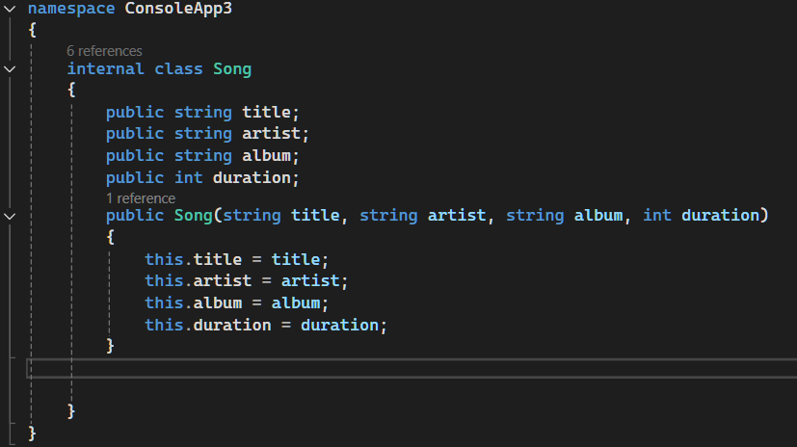Open the "6 references" CodeLens link
Viewport: 797px width, 447px height.
click(x=104, y=50)
